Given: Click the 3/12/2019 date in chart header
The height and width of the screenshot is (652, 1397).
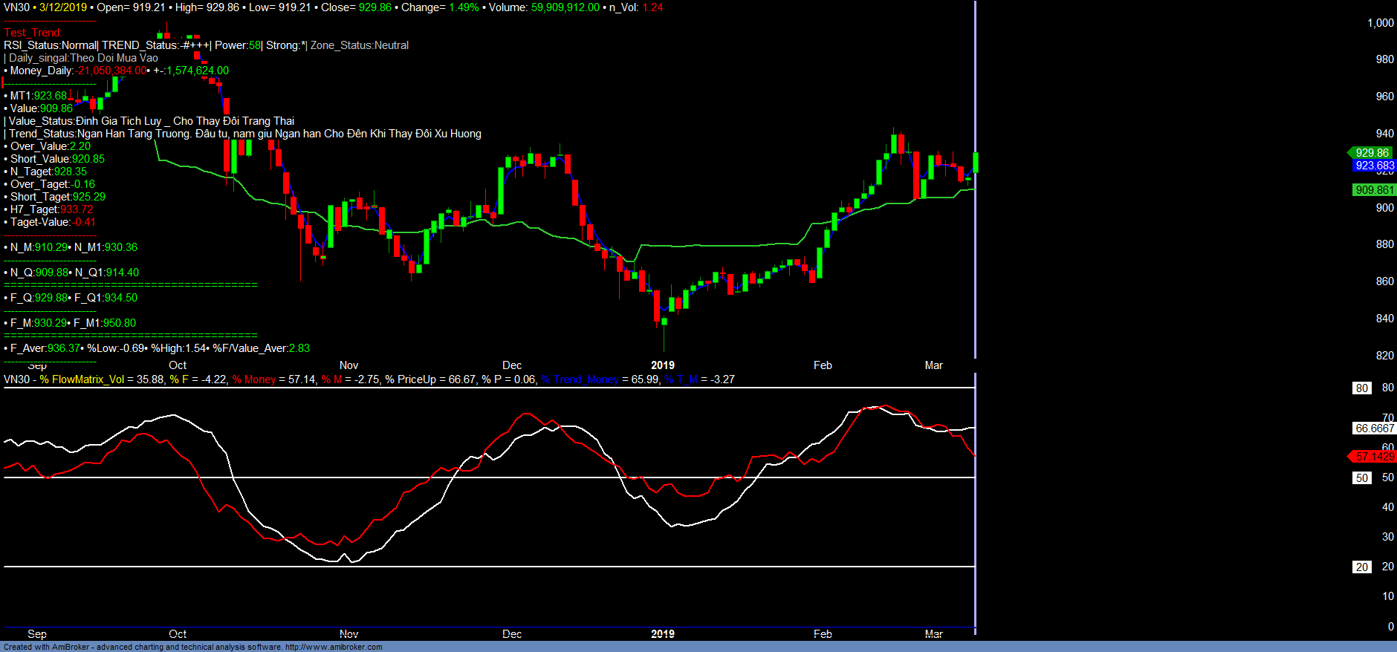Looking at the screenshot, I should (63, 7).
